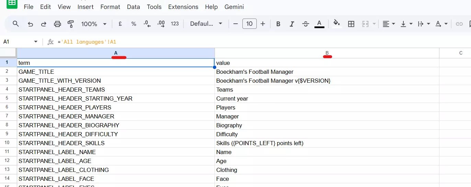
Task: Toggle bold formatting
Action: point(278,24)
